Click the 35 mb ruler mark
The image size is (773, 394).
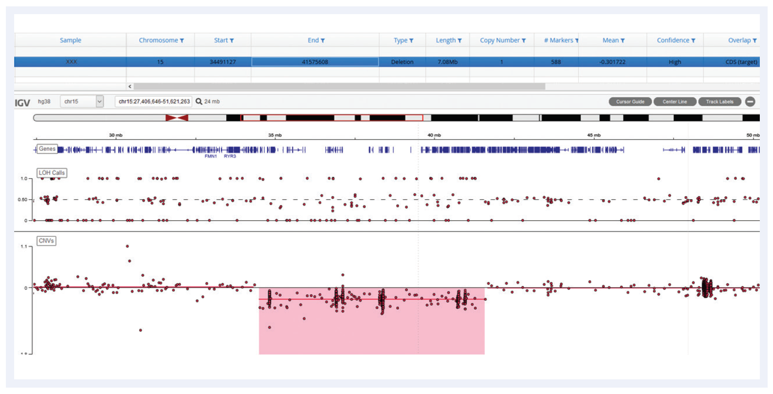(x=275, y=135)
